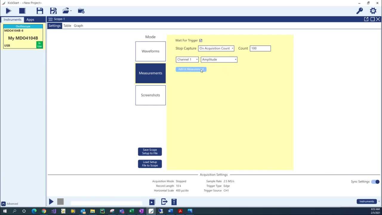This screenshot has width=382, height=215.
Task: Click the Count input field
Action: tap(260, 48)
